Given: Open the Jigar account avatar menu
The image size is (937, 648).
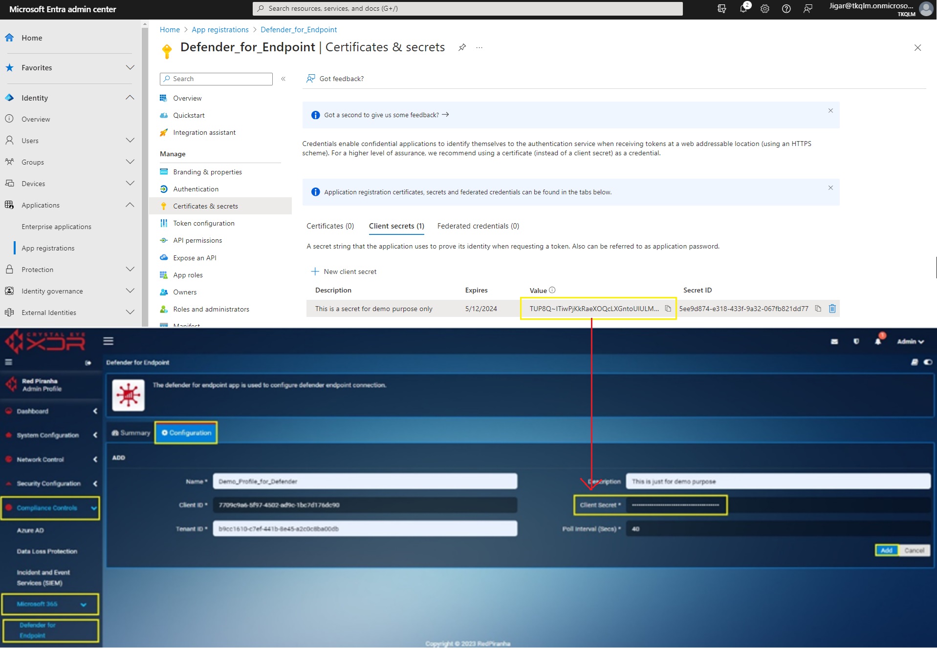Looking at the screenshot, I should click(926, 9).
